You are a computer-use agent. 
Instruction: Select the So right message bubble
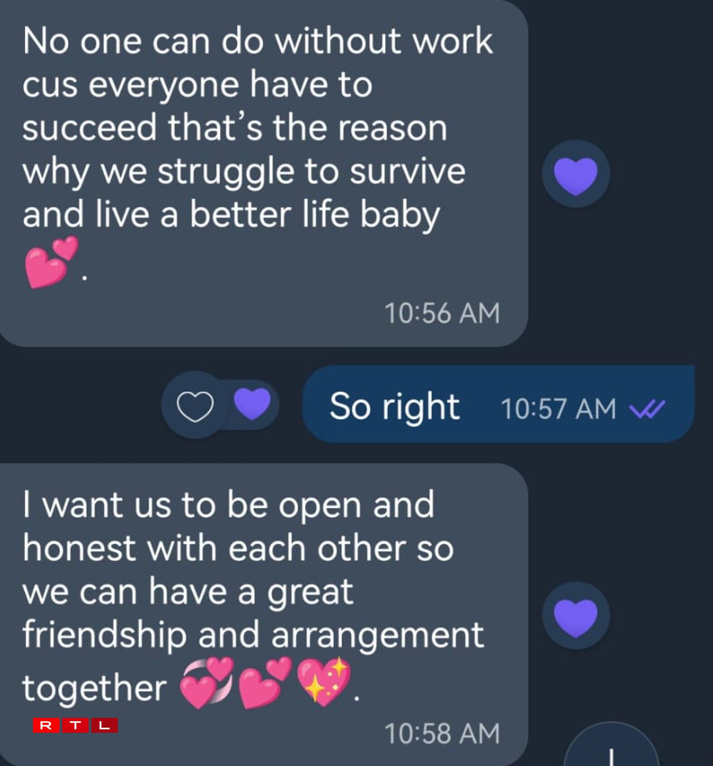(498, 404)
